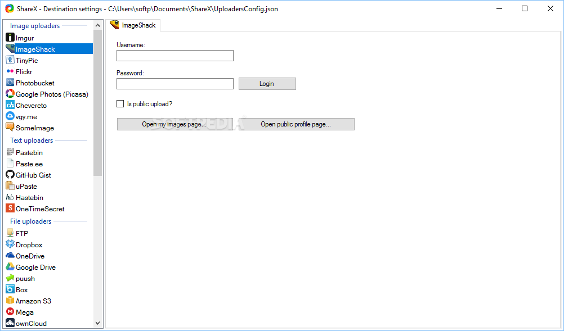Click the sidebar scrollbar down arrow
Screen dimensions: 564x331
(x=97, y=323)
